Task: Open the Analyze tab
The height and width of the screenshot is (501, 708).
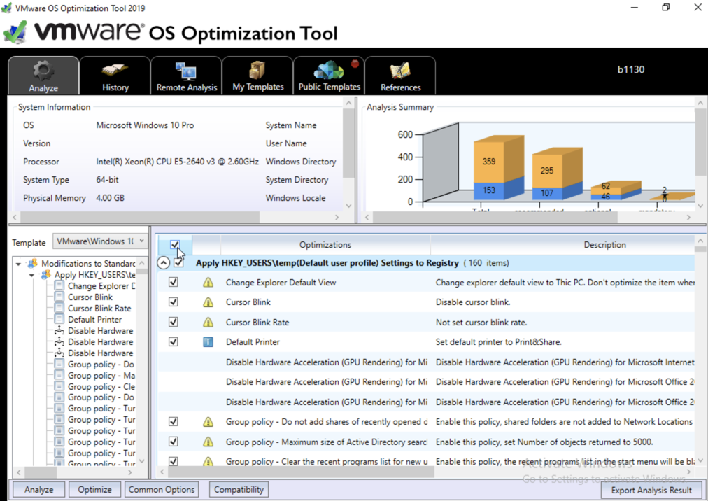Action: 43,76
